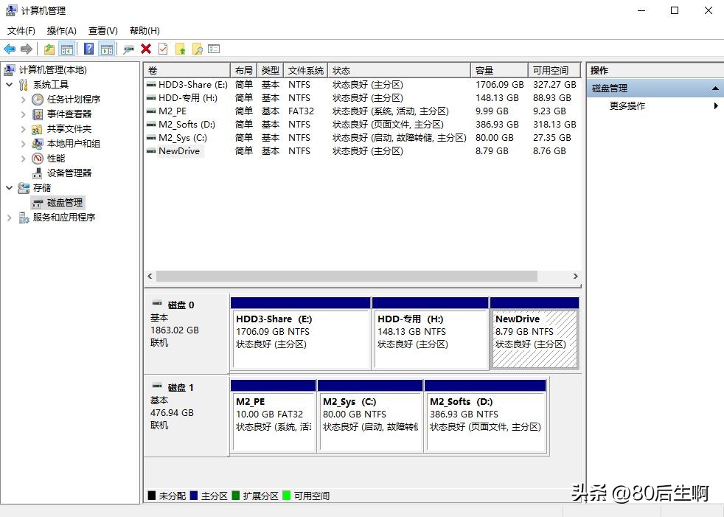The height and width of the screenshot is (517, 724).
Task: Toggle the Show/Hide console tree toolbar icon
Action: [67, 49]
